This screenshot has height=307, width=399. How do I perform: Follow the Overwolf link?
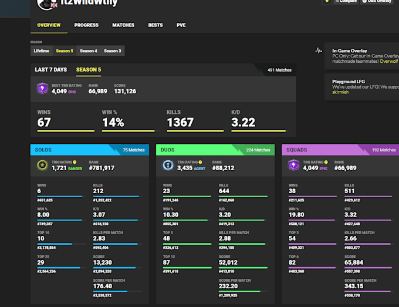point(389,61)
